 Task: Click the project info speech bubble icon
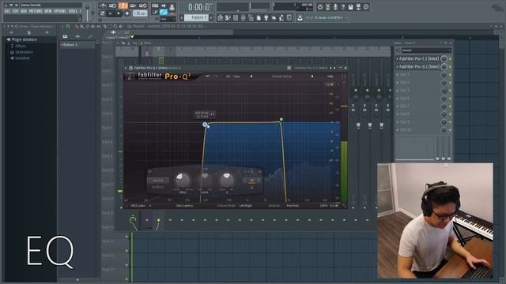pos(366,6)
